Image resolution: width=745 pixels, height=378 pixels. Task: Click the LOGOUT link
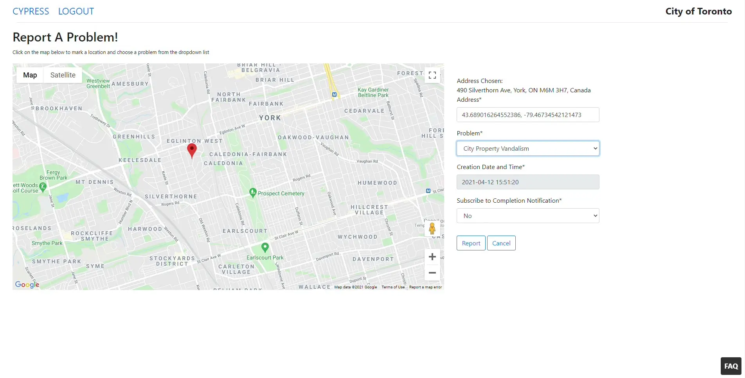point(76,11)
